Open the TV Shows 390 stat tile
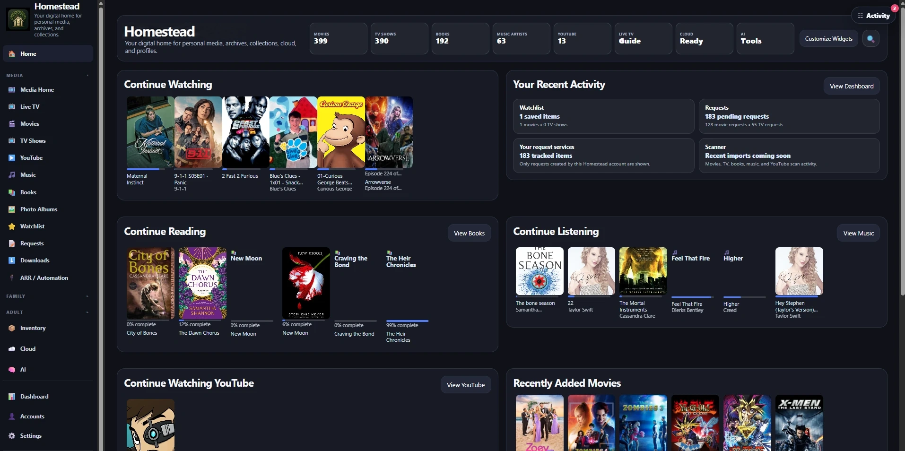The image size is (905, 451). tap(400, 38)
